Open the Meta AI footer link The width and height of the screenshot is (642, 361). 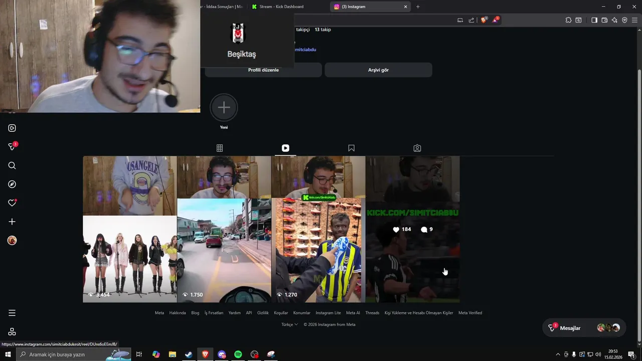[353, 313]
